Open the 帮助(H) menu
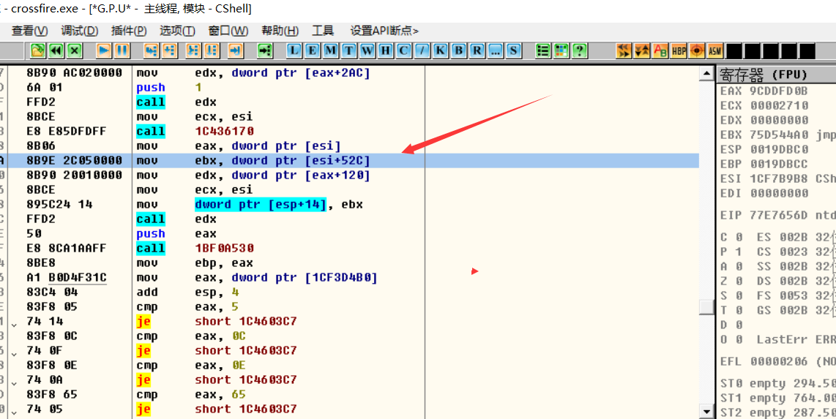The height and width of the screenshot is (419, 836). (x=280, y=31)
